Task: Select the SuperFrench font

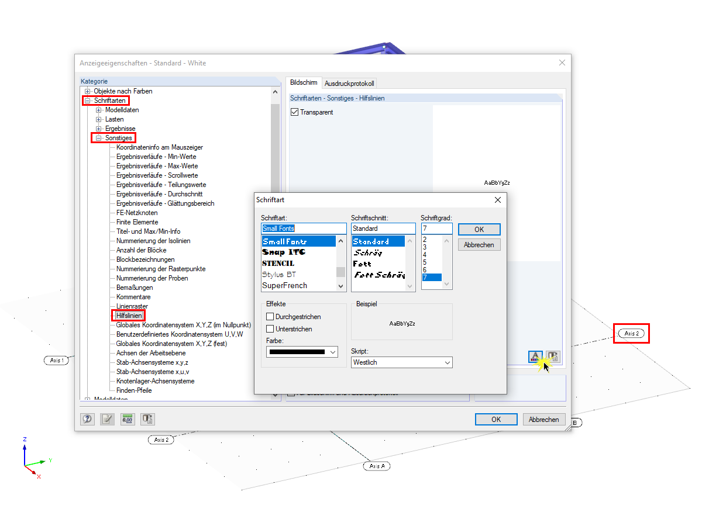Action: point(284,286)
